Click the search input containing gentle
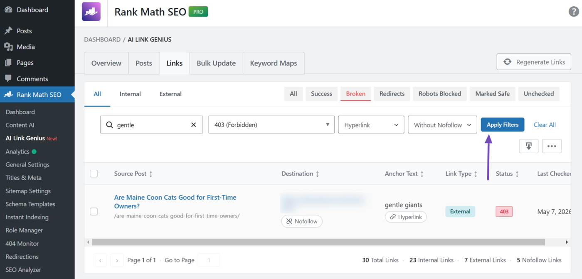Screen dimensions: 582x279 [x=151, y=125]
